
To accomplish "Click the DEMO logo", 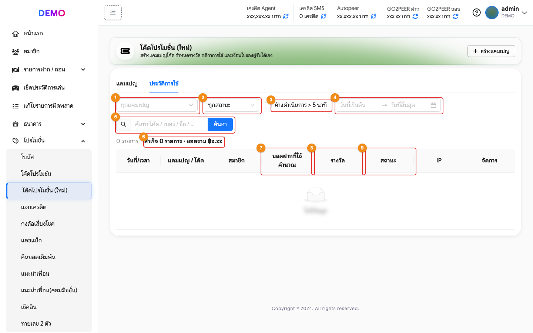I will tap(52, 13).
